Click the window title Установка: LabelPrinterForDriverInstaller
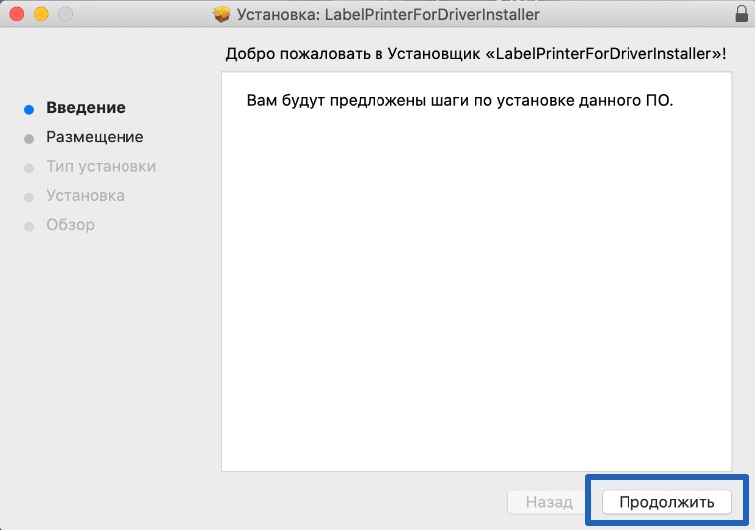The image size is (755, 530). pyautogui.click(x=388, y=15)
